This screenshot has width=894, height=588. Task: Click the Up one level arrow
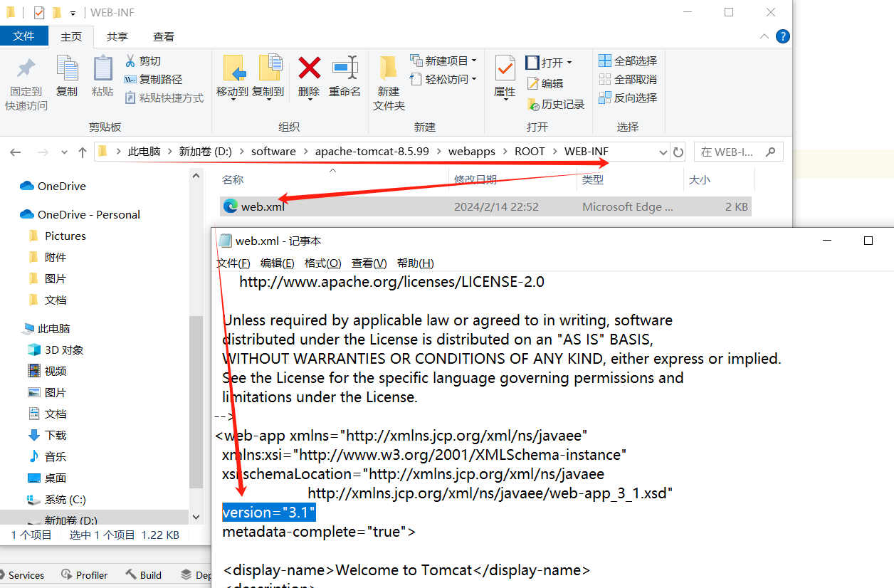[83, 152]
